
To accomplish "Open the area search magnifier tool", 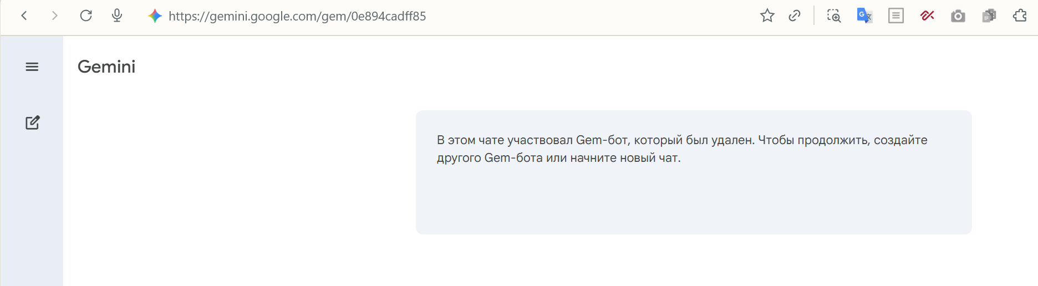I will 834,16.
